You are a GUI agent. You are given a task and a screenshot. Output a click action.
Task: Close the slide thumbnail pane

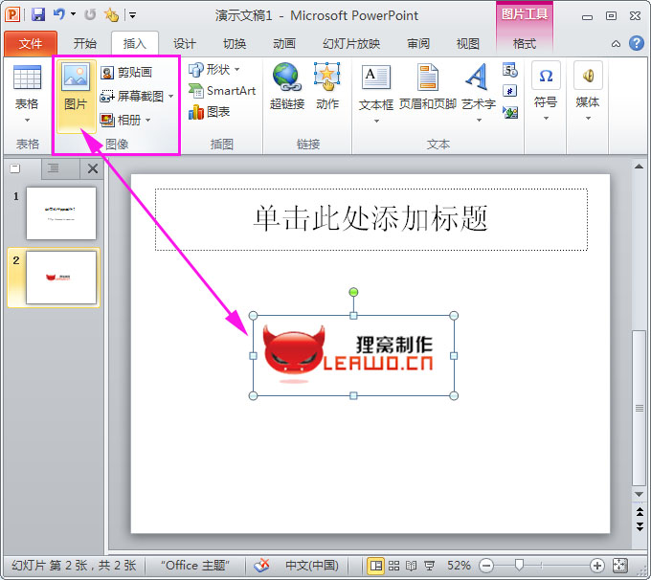pos(93,168)
